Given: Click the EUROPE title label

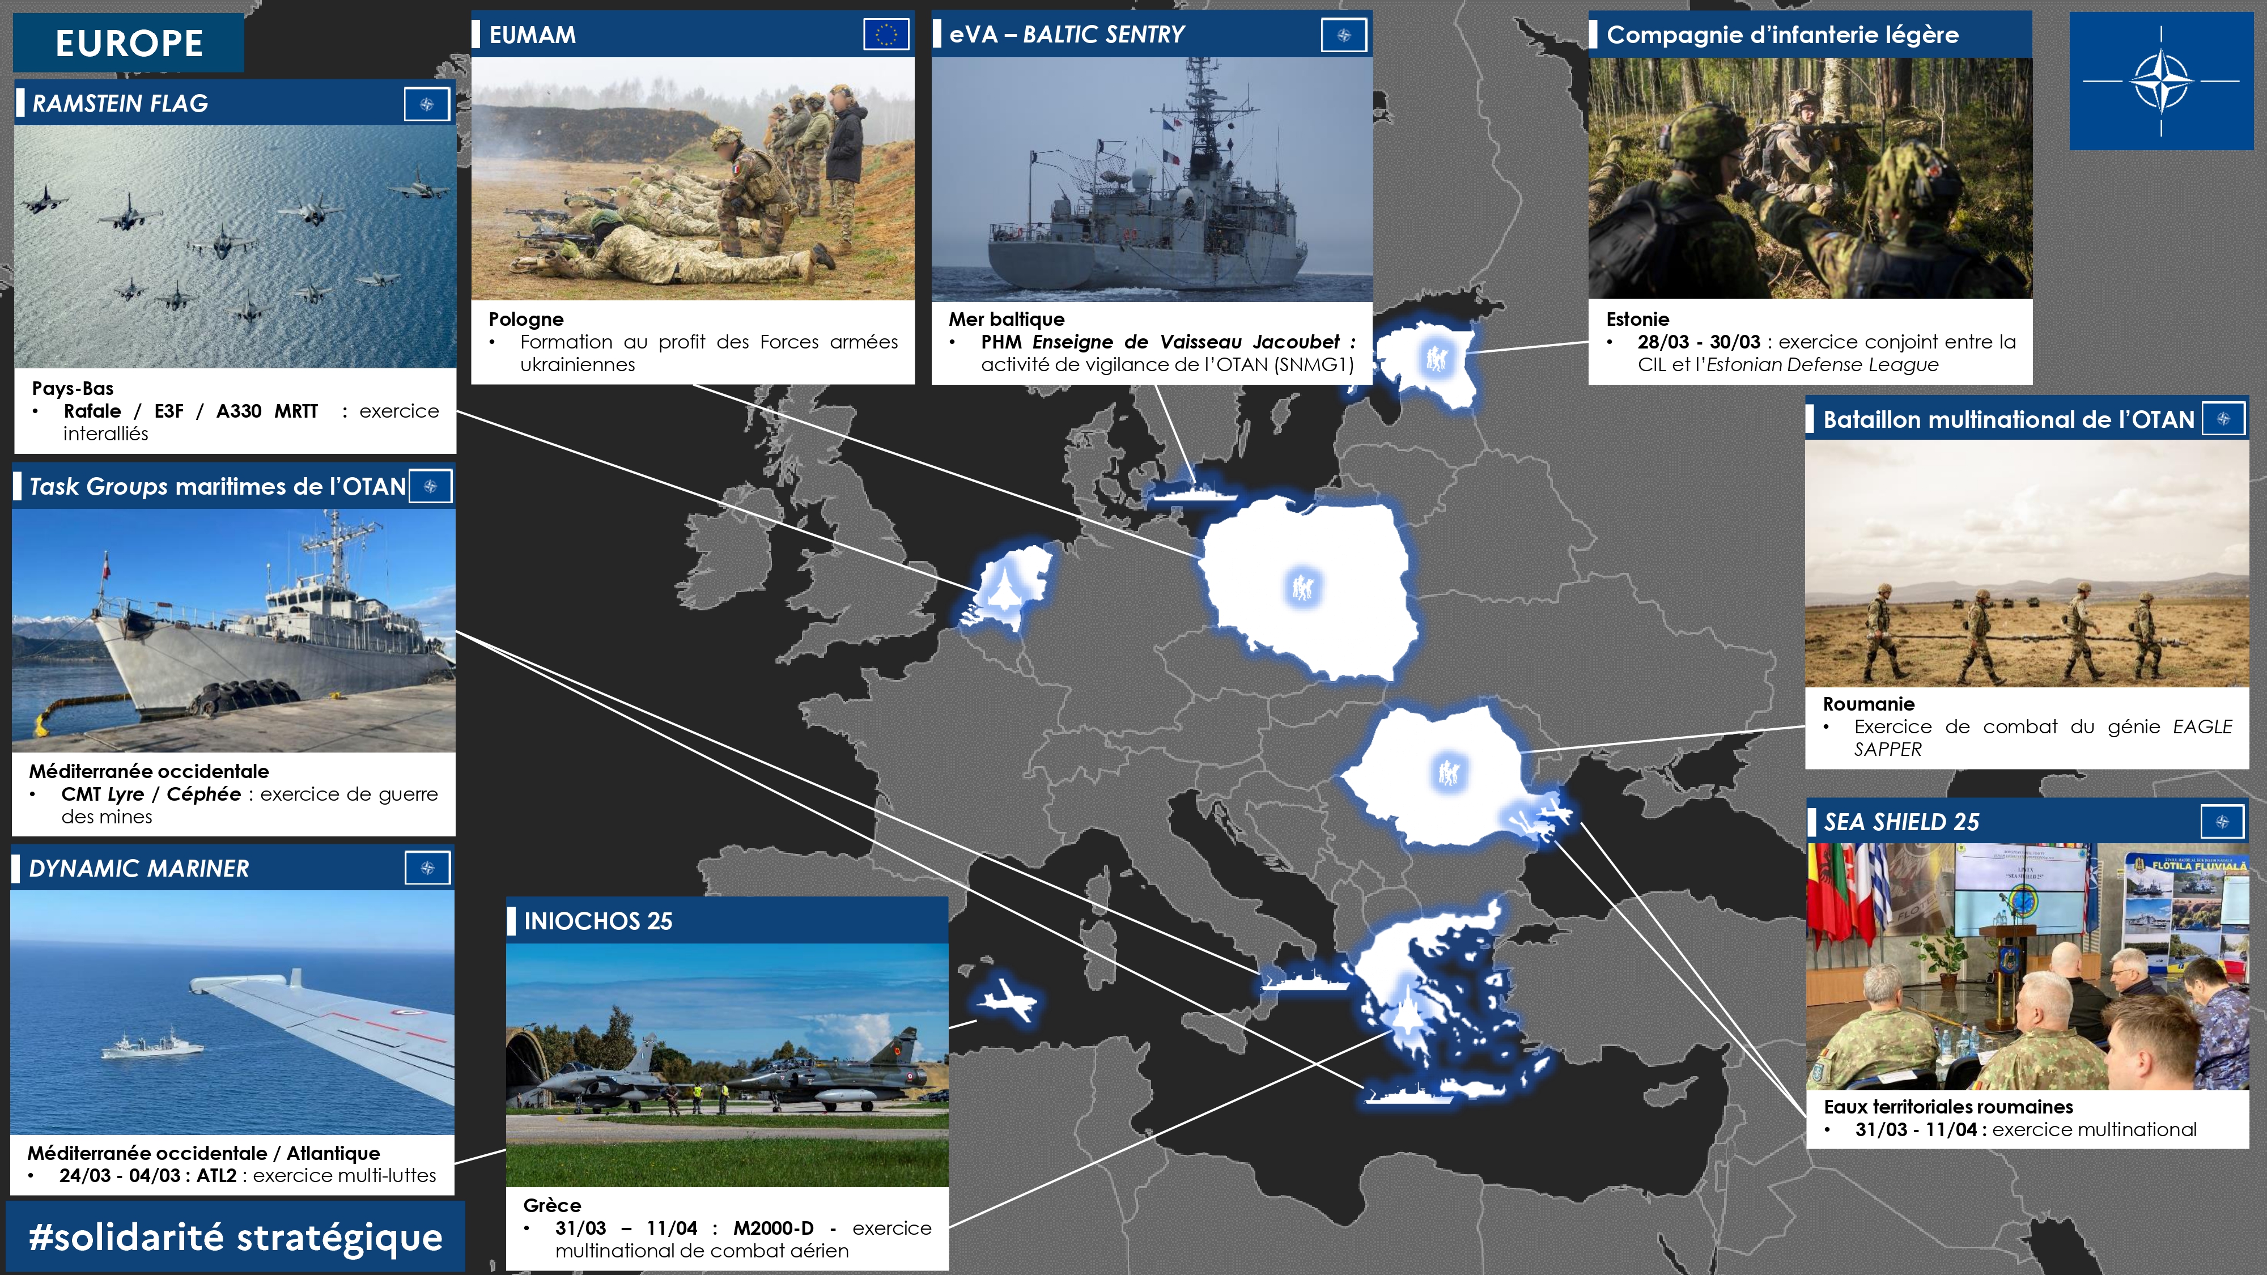Looking at the screenshot, I should [x=129, y=42].
